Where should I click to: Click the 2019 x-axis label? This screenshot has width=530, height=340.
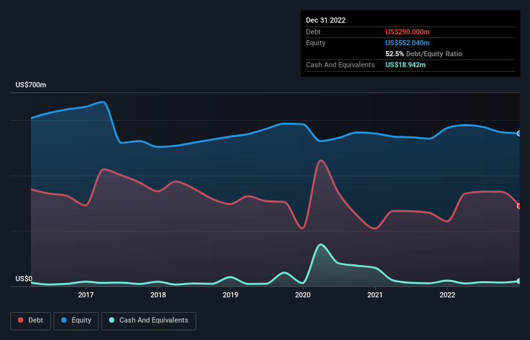pyautogui.click(x=230, y=295)
